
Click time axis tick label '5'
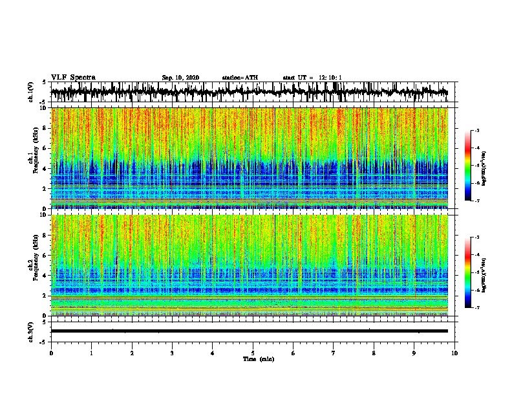[x=253, y=353]
